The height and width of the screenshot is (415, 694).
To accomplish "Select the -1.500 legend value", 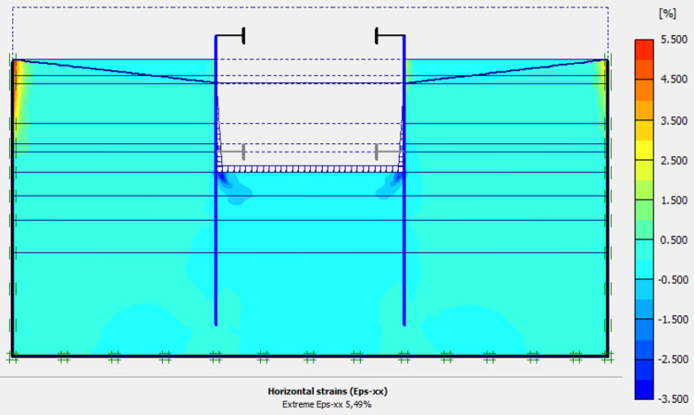I will coord(673,320).
